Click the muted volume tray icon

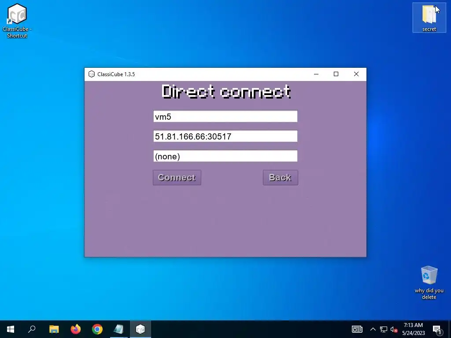point(394,329)
